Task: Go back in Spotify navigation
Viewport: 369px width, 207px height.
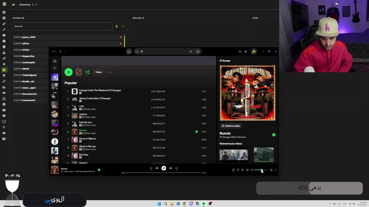Action: pyautogui.click(x=60, y=51)
